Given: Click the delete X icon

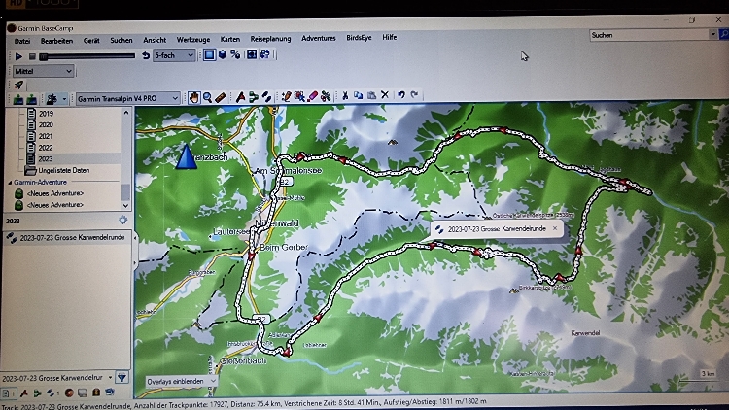Looking at the screenshot, I should (x=385, y=95).
